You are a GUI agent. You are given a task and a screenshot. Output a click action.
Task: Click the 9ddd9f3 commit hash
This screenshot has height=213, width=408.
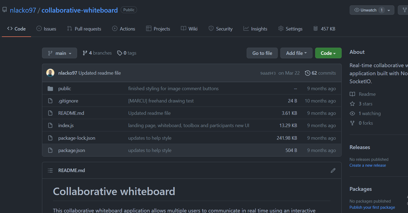(x=268, y=73)
